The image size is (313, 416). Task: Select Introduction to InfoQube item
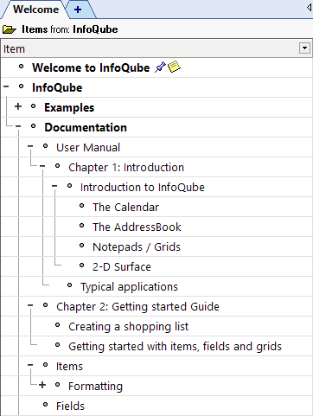143,187
